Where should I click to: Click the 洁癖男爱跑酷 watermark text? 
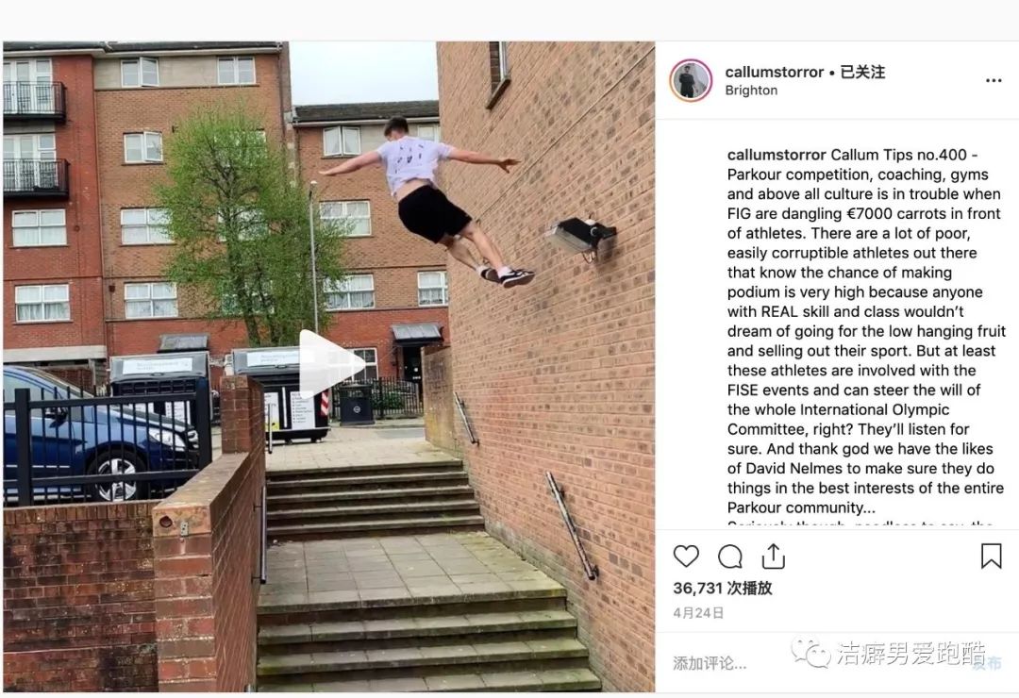(x=911, y=653)
